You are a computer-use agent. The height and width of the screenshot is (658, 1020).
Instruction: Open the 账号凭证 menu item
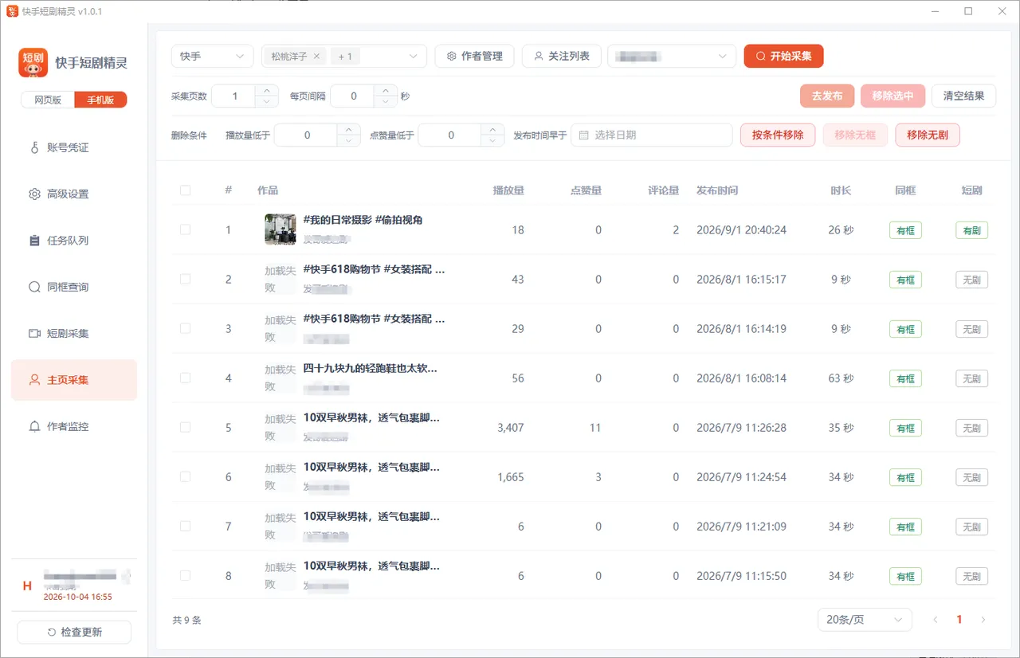(74, 147)
